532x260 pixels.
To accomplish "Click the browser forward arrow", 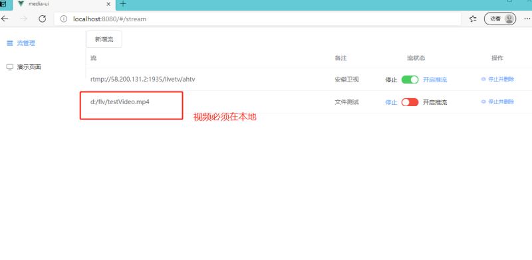I will click(23, 19).
